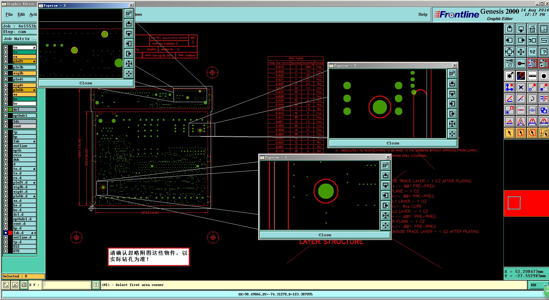Select the outline.d layer row
549x300 pixels.
click(x=24, y=237)
